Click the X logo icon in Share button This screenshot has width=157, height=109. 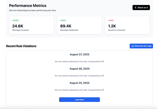136,8
